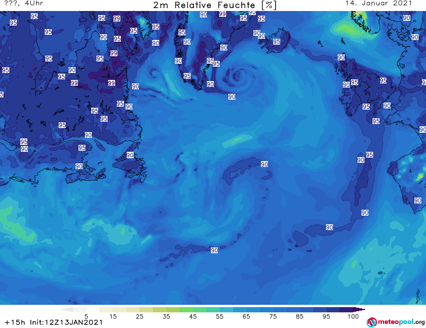The width and height of the screenshot is (426, 328).
Task: Click the 90 contour label on Iberian Peninsula
Action: 418,201
